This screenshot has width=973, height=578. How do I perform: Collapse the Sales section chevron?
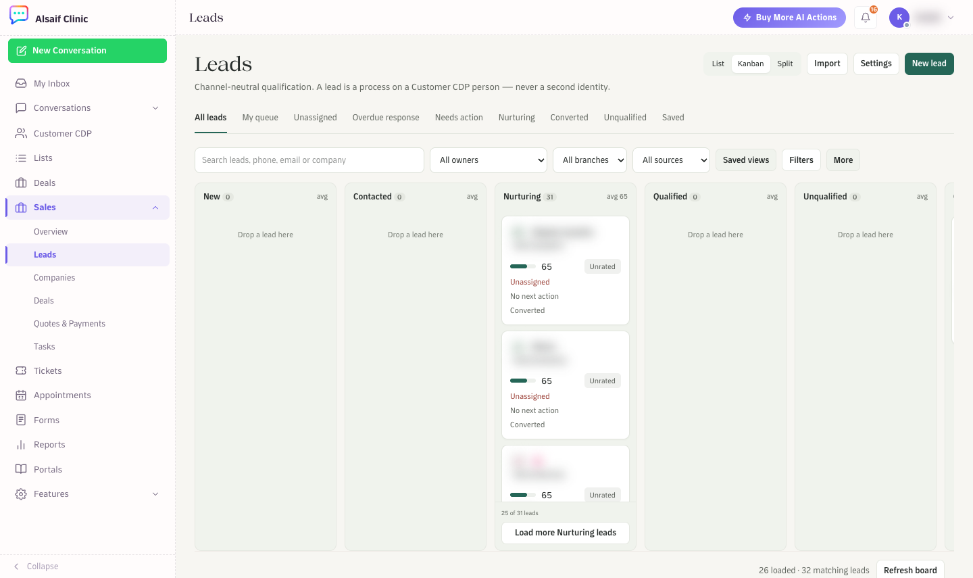pyautogui.click(x=155, y=208)
